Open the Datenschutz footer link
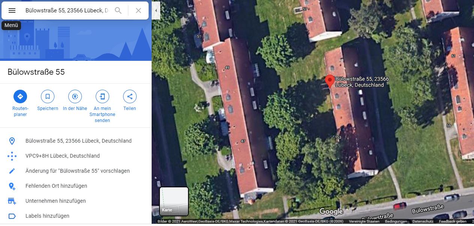This screenshot has width=474, height=226. tap(423, 221)
